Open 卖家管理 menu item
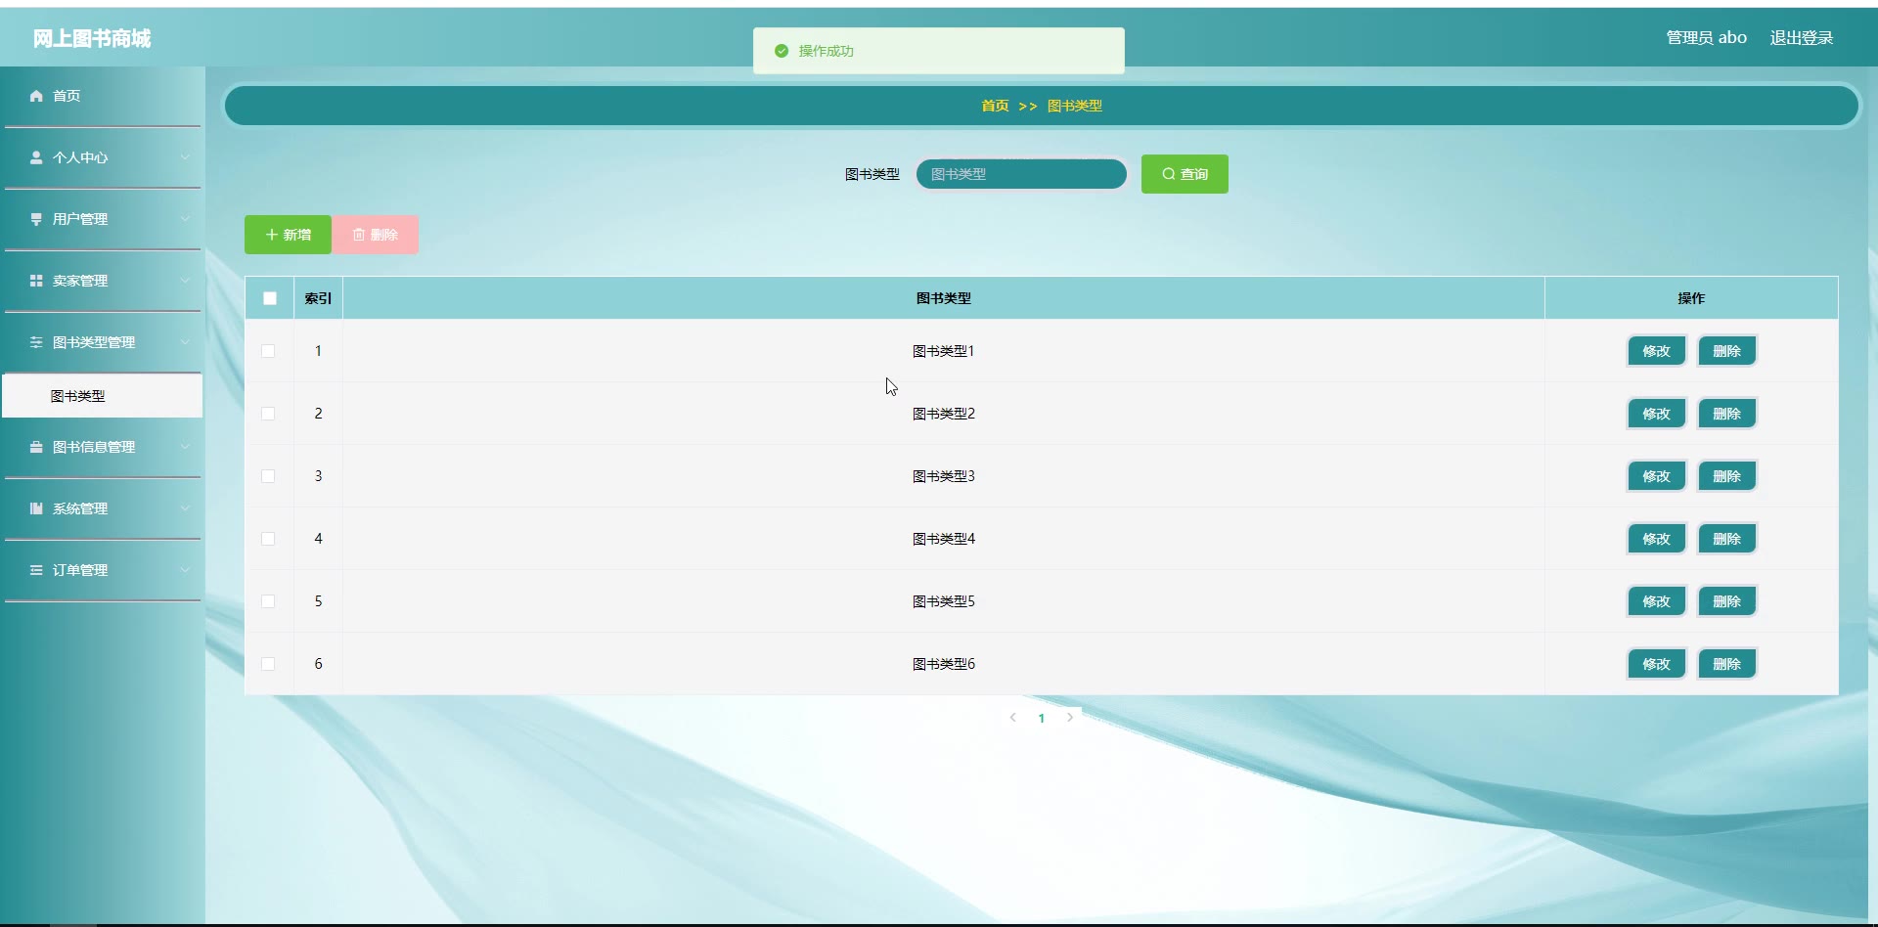1878x927 pixels. (x=103, y=281)
